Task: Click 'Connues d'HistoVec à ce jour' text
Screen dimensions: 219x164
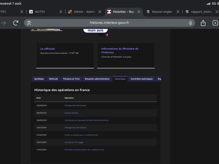Action: coord(116,57)
